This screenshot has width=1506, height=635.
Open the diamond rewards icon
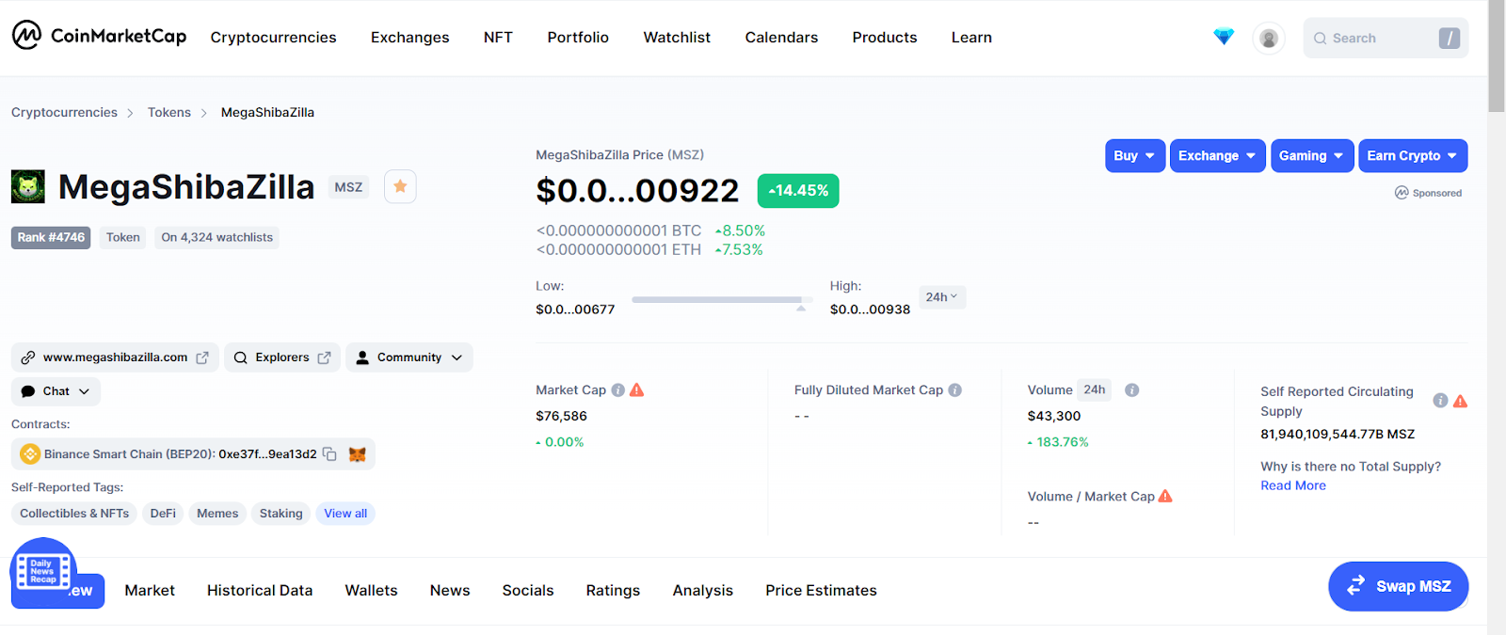1224,37
